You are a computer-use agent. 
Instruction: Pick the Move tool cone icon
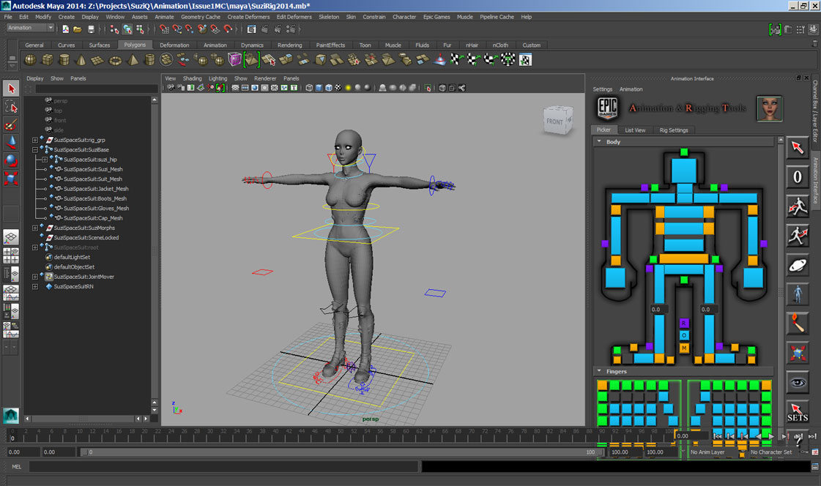[11, 142]
